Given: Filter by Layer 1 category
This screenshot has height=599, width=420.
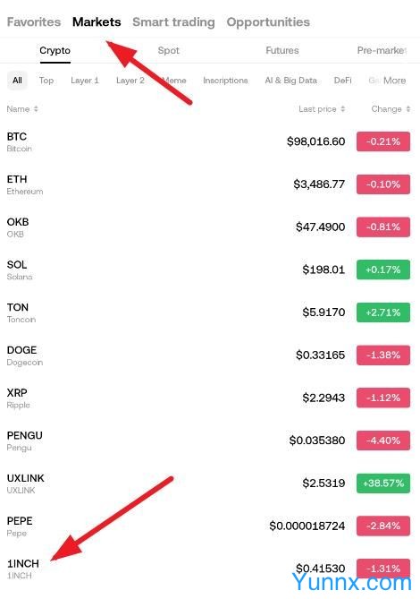Looking at the screenshot, I should [85, 81].
